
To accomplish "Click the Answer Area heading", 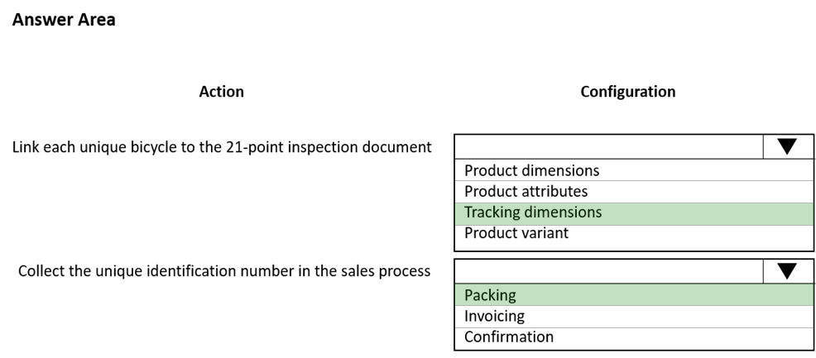I will point(64,20).
